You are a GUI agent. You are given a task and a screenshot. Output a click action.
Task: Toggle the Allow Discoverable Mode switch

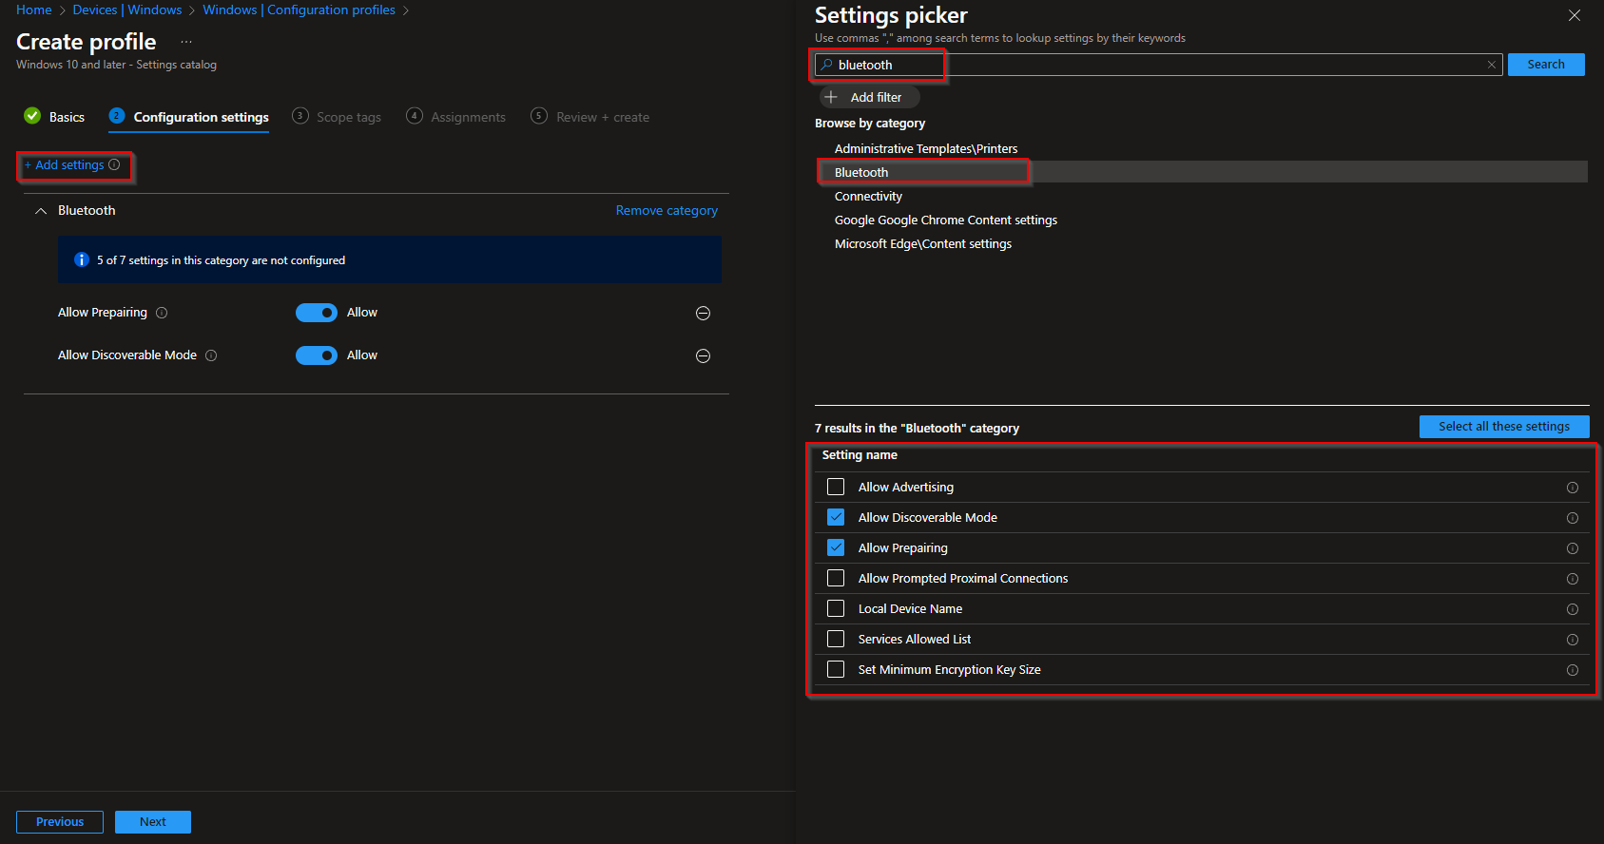317,355
